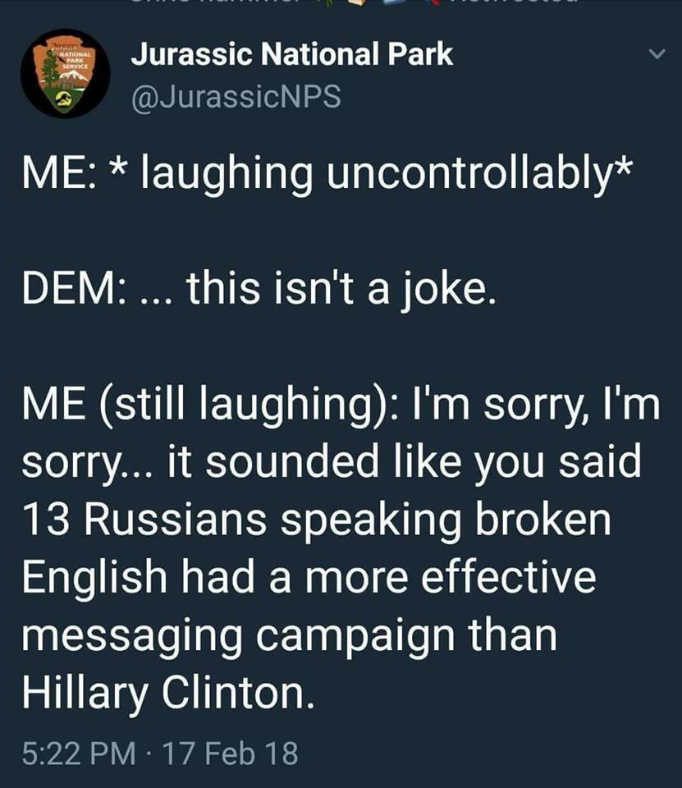This screenshot has height=788, width=682.
Task: Open the 5:22 PM timestamp
Action: coord(79,754)
